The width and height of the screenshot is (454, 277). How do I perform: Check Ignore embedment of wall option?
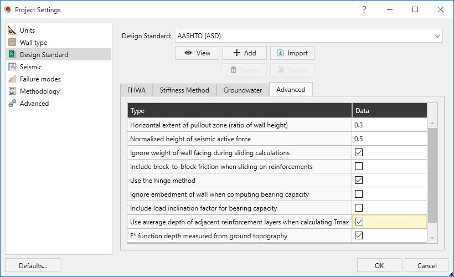tap(359, 194)
